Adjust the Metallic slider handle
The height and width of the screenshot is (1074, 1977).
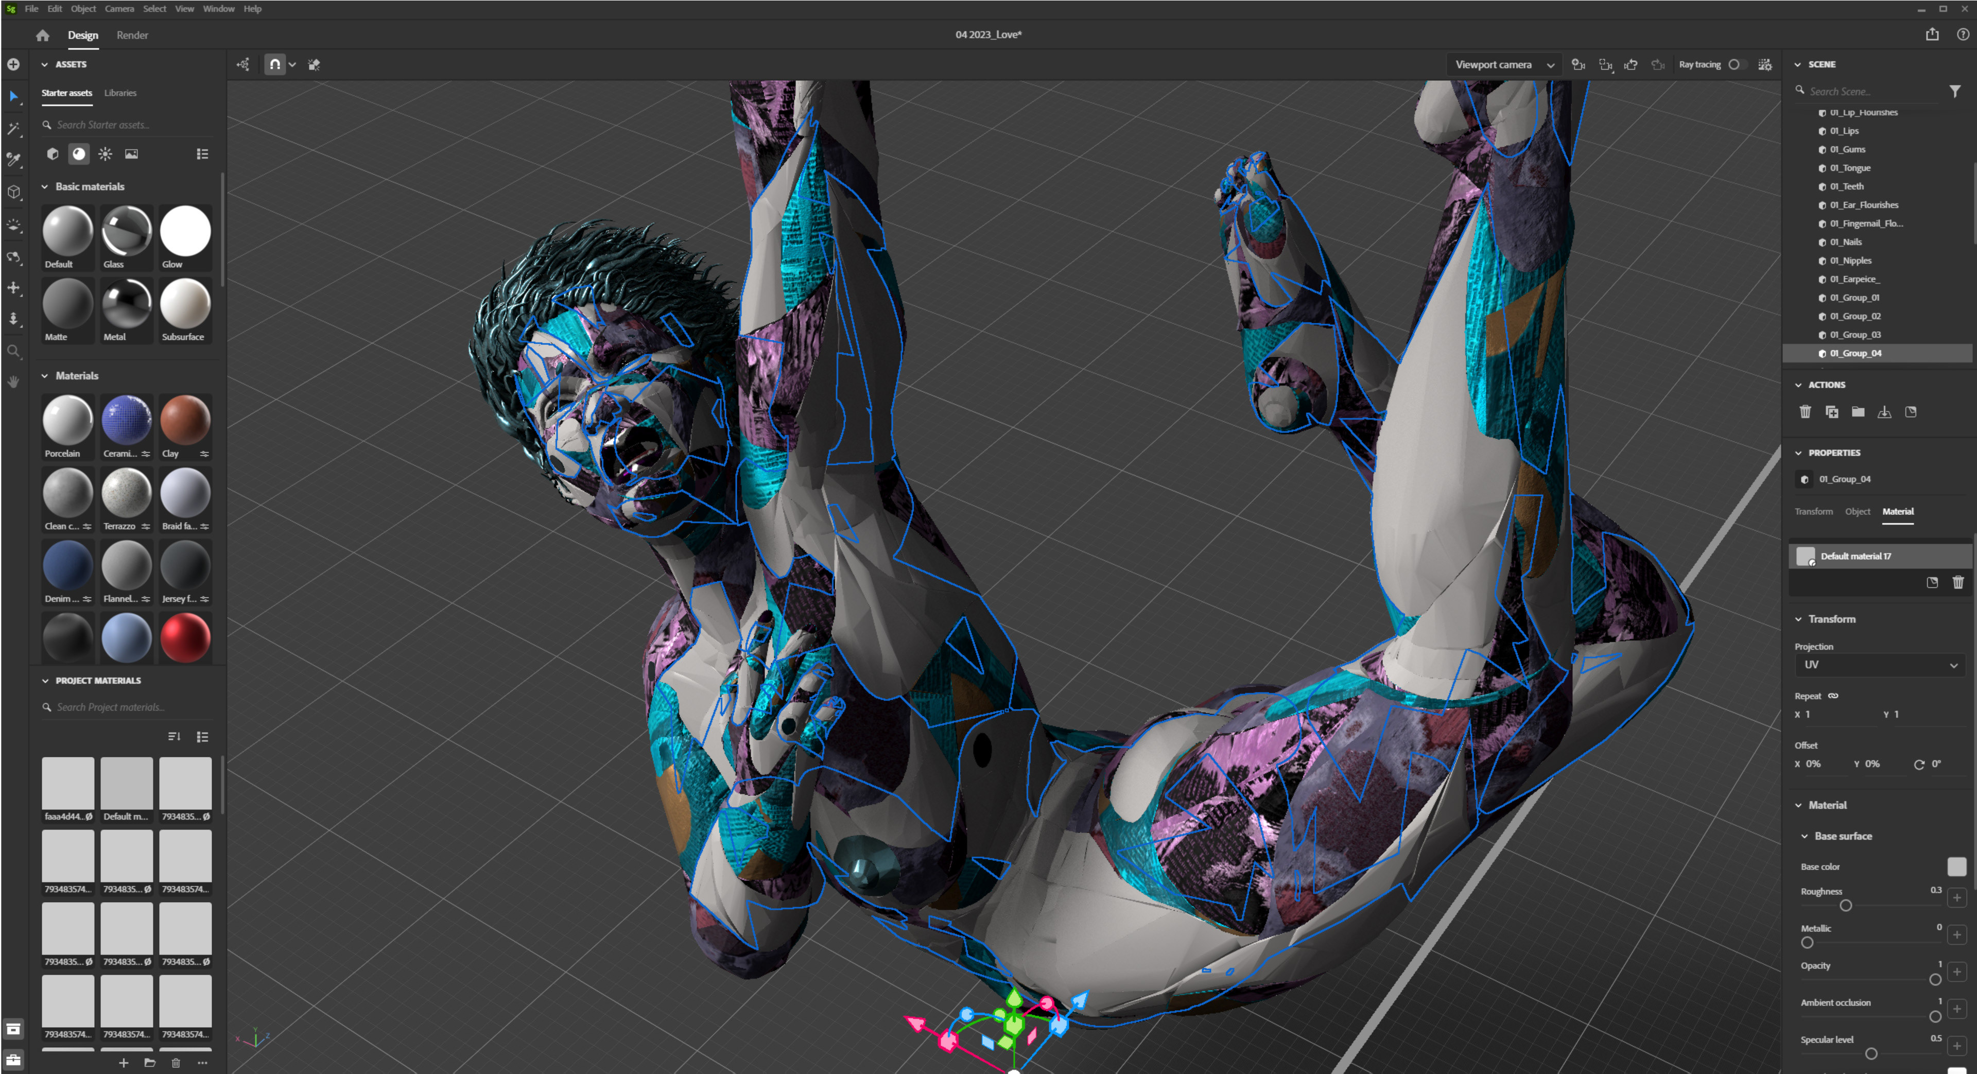pyautogui.click(x=1807, y=942)
